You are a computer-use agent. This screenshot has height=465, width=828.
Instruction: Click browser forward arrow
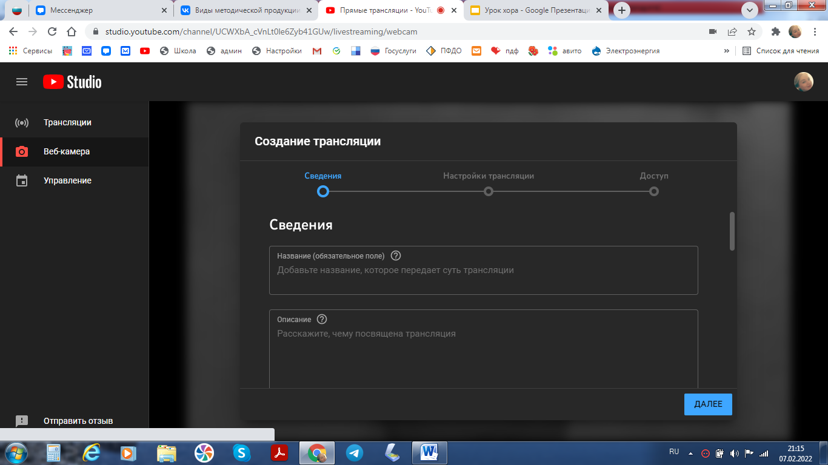click(x=33, y=31)
